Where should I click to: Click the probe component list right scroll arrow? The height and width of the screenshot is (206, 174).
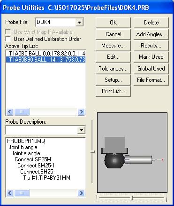pyautogui.click(x=81, y=193)
